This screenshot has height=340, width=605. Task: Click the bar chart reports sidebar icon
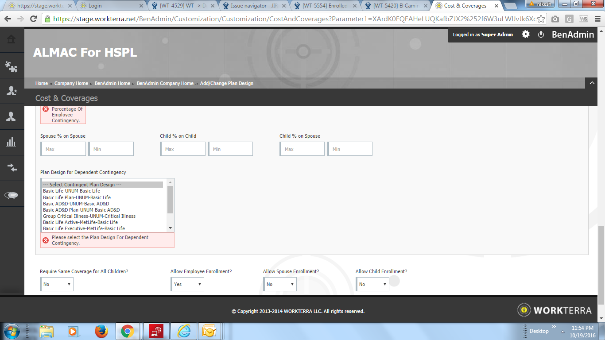coord(12,142)
